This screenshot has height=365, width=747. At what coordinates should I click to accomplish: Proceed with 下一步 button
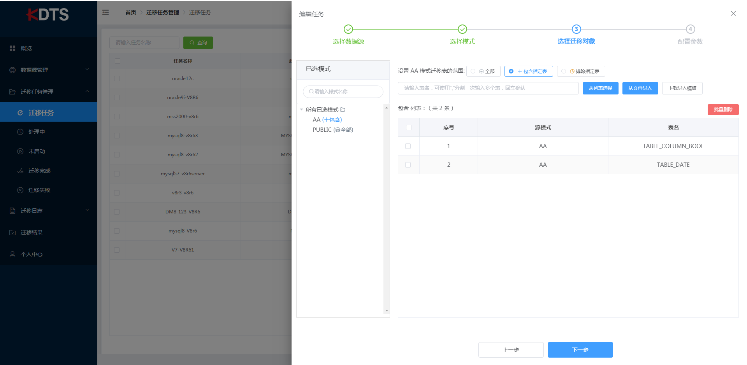point(580,350)
